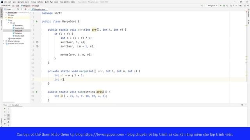Click the error stripe indicator above the editor scrollbar
The image size is (250, 140).
pos(246,12)
